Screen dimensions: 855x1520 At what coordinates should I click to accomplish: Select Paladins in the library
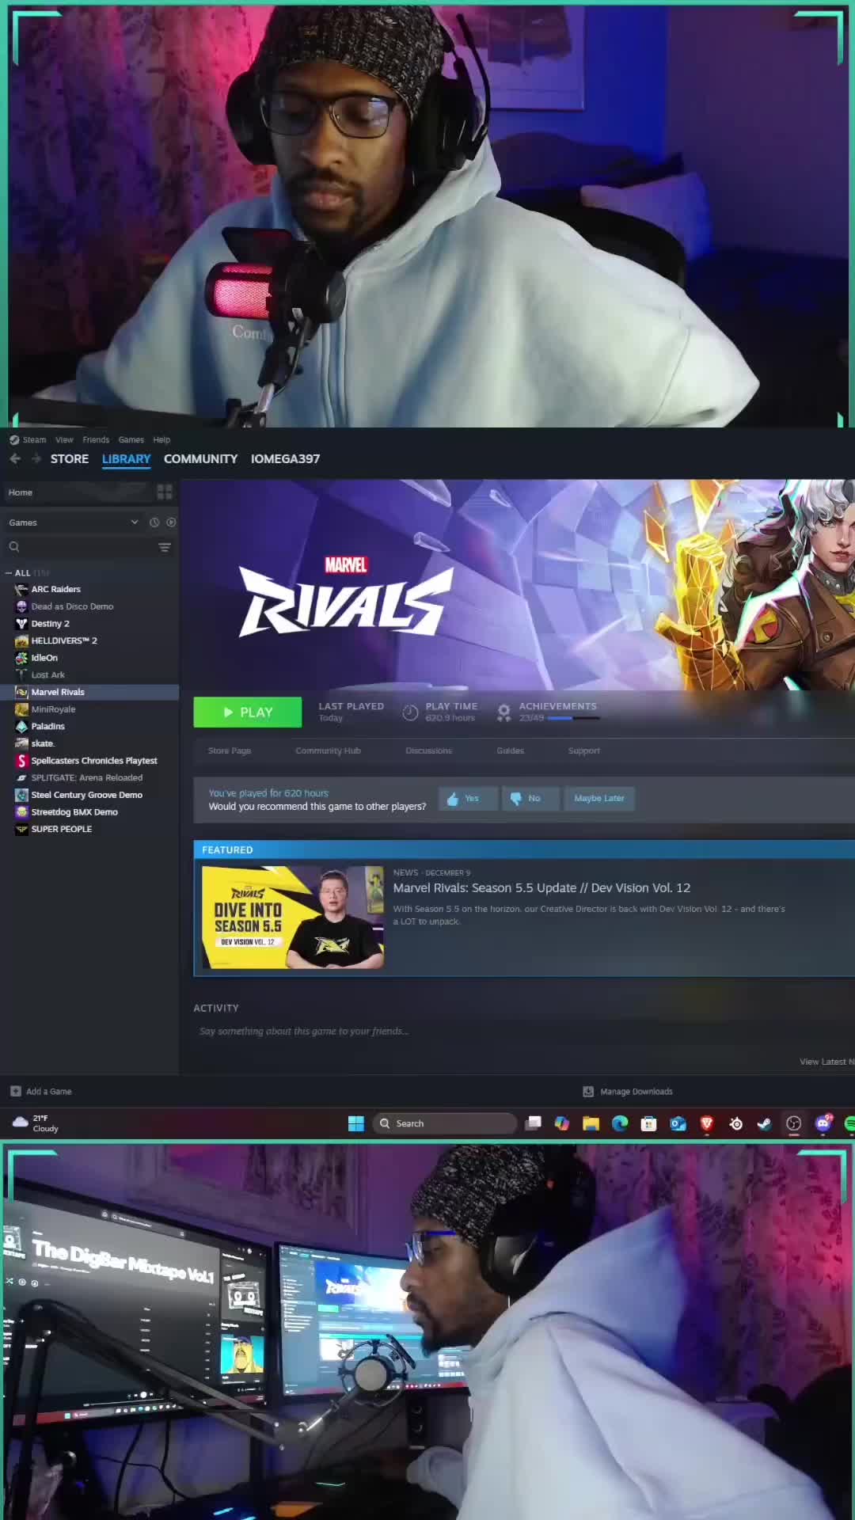click(47, 726)
